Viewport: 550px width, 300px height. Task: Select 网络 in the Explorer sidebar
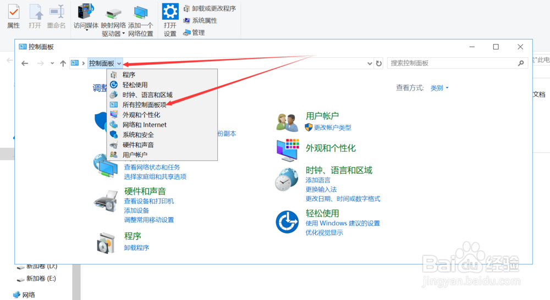(24, 295)
